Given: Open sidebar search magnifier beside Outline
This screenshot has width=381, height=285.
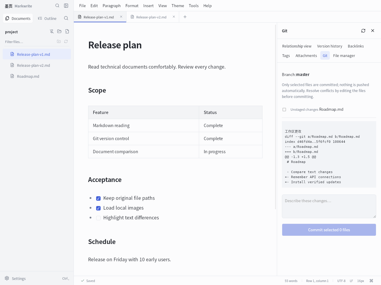Looking at the screenshot, I should tap(66, 18).
